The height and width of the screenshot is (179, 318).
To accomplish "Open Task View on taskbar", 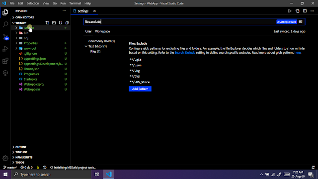I will [x=97, y=175].
